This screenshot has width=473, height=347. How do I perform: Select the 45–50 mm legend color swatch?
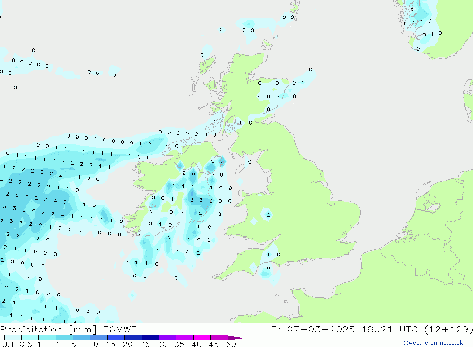pos(219,338)
